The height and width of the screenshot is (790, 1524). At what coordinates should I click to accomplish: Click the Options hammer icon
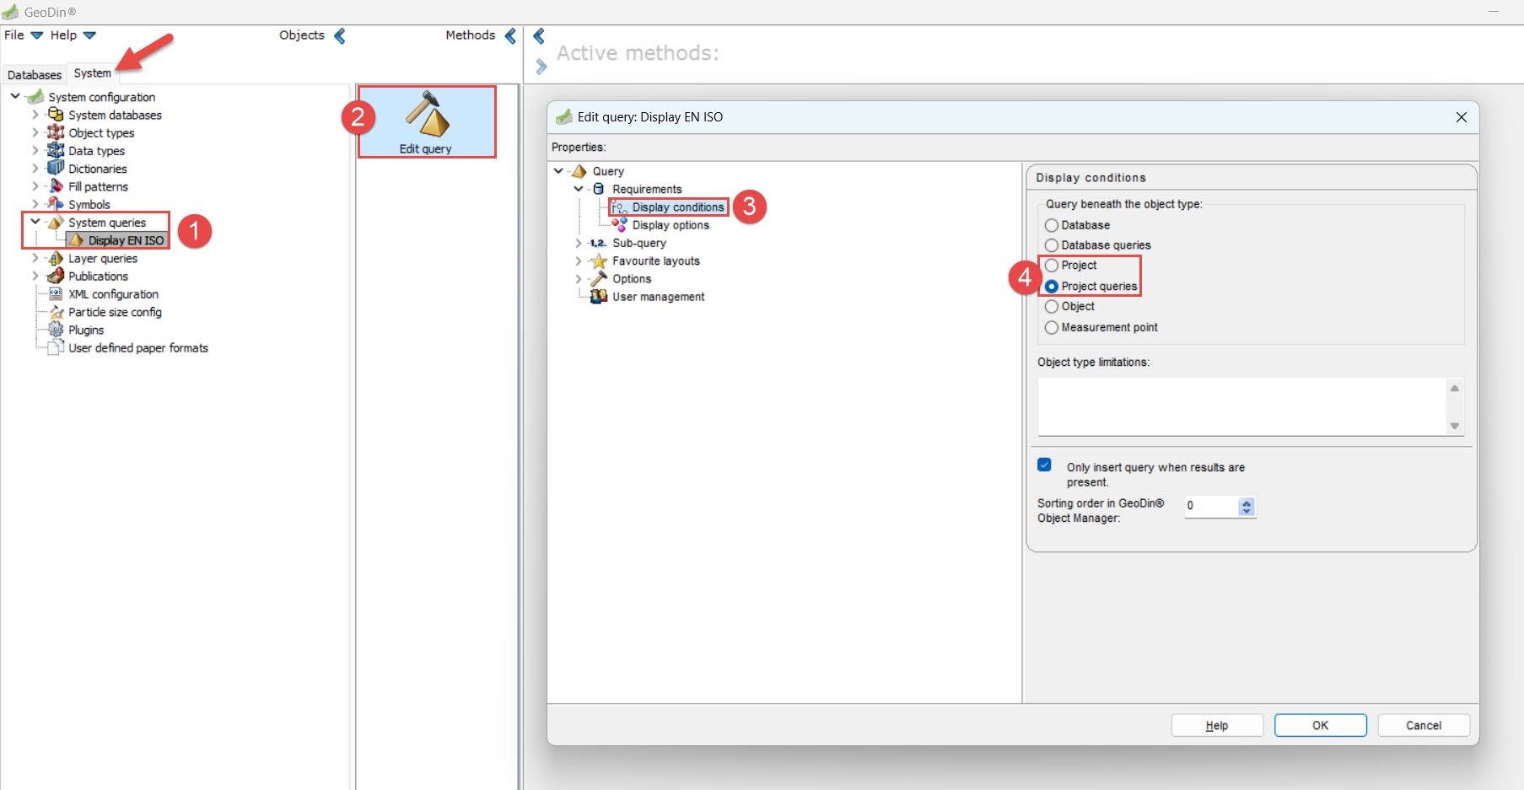pyautogui.click(x=599, y=278)
